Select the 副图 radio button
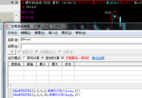 point(20,52)
